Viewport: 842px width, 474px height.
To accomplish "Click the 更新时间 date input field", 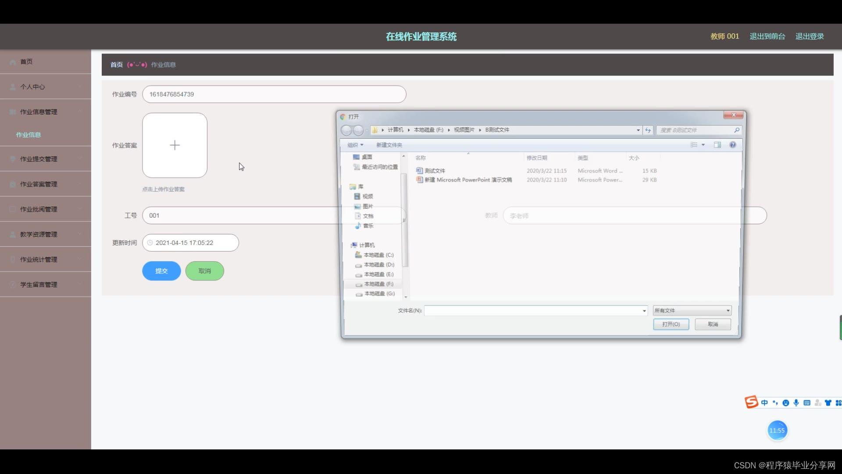I will 190,243.
